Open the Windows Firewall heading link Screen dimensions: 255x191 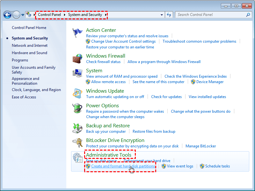106,56
